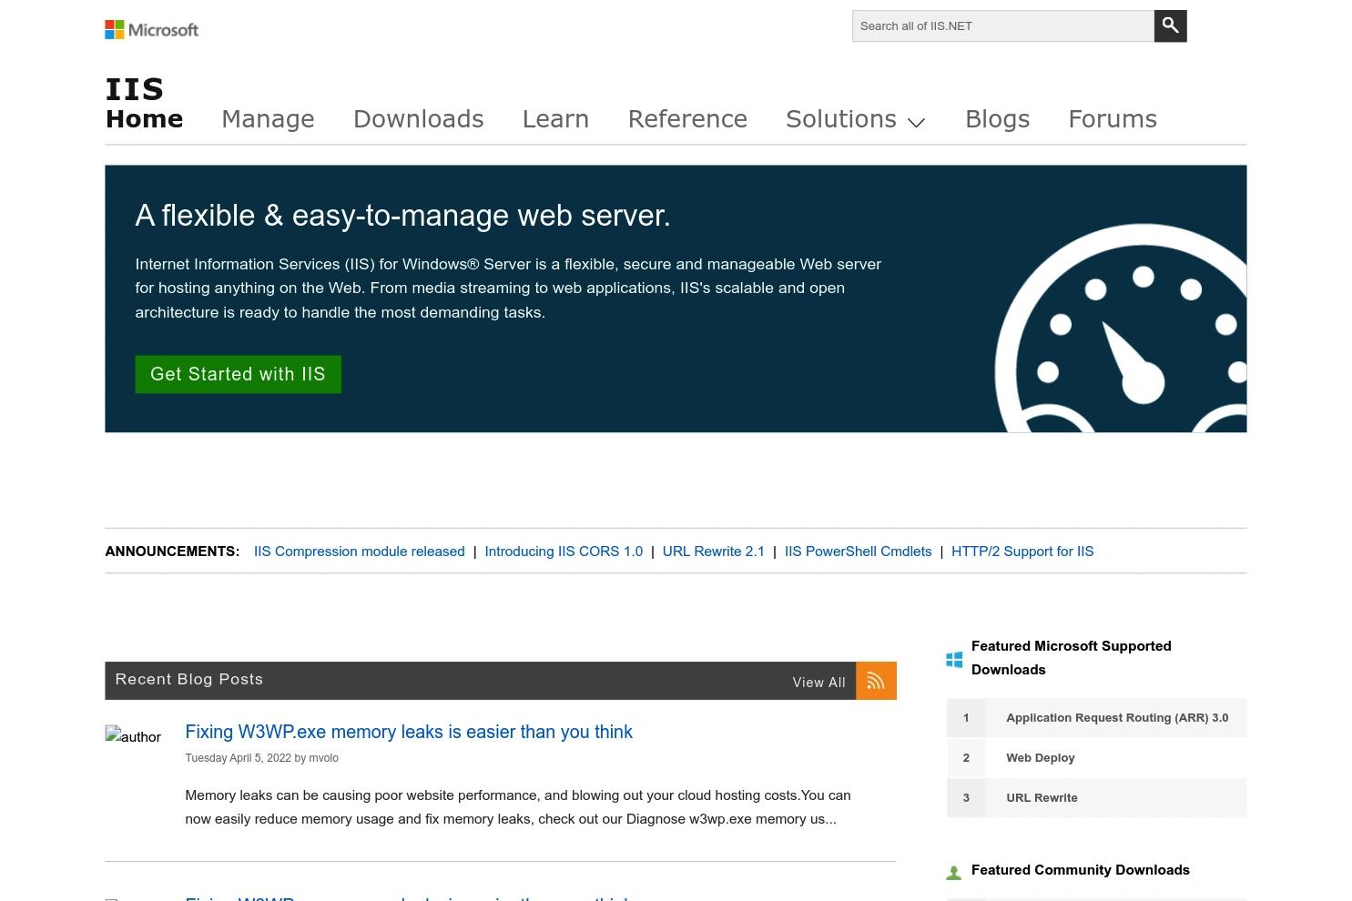Viewport: 1352px width, 901px height.
Task: Click the author image of the first post
Action: coord(133,736)
